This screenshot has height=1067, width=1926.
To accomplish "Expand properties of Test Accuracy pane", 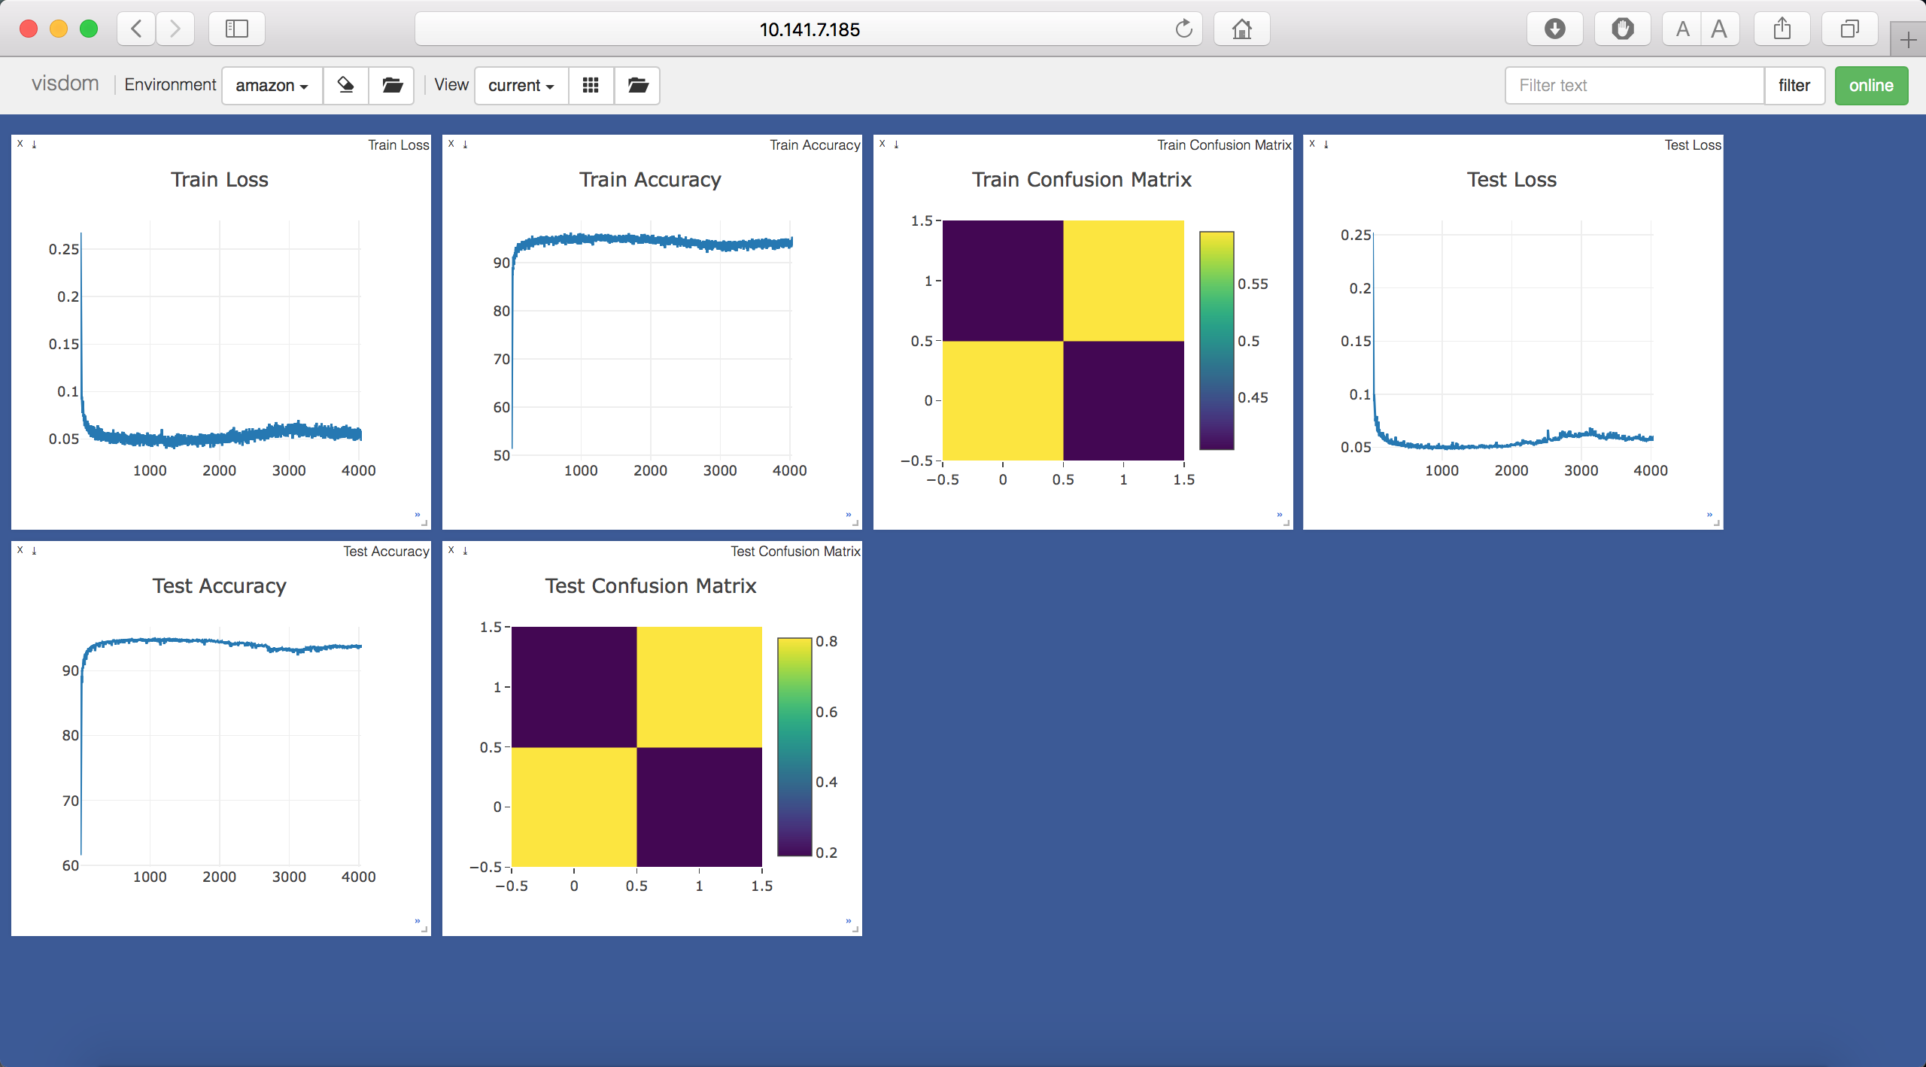I will coord(417,921).
